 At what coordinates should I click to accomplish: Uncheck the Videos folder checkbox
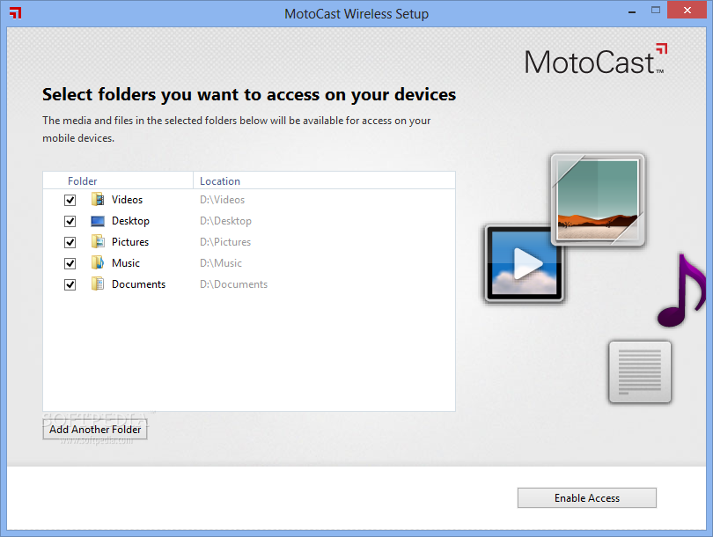tap(70, 200)
